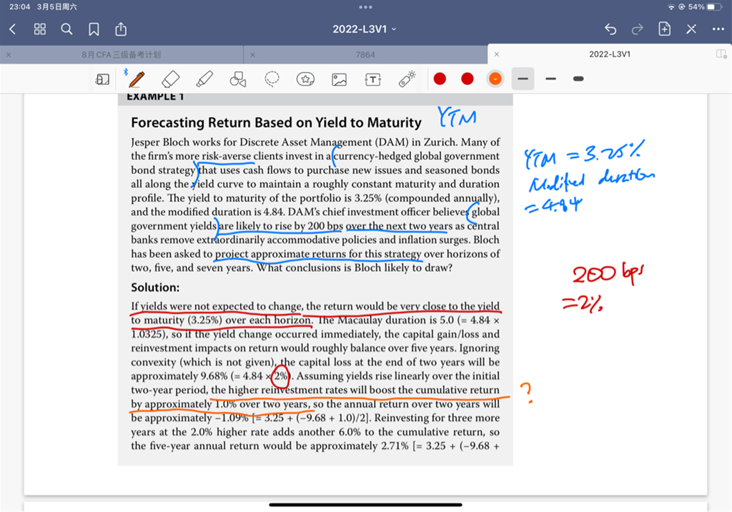This screenshot has width=732, height=512.
Task: Go back to the documents library
Action: pyautogui.click(x=13, y=29)
